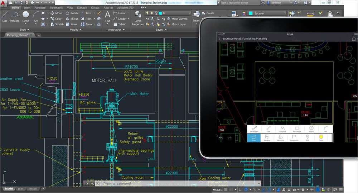
Task: Activate the Mirror tool
Action: (72, 19)
